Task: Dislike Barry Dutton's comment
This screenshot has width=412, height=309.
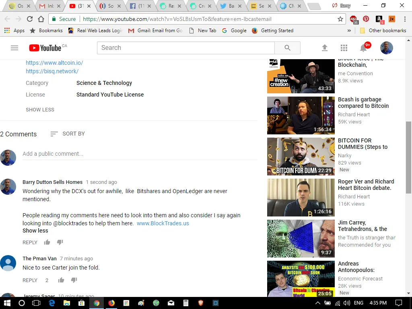Action: (60, 242)
